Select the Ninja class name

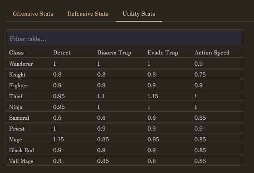16,107
